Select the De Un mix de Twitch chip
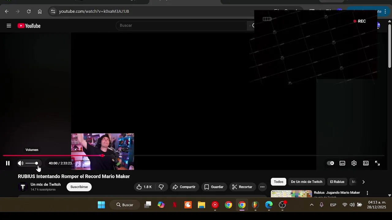Viewport: 392px width, 220px height. [x=307, y=182]
